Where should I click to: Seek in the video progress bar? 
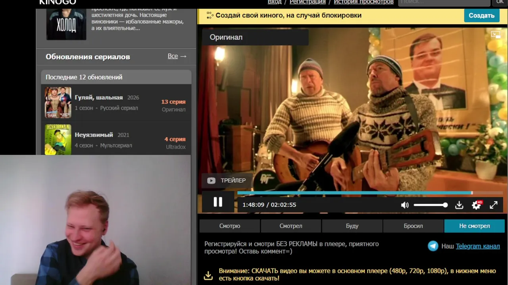click(x=370, y=193)
